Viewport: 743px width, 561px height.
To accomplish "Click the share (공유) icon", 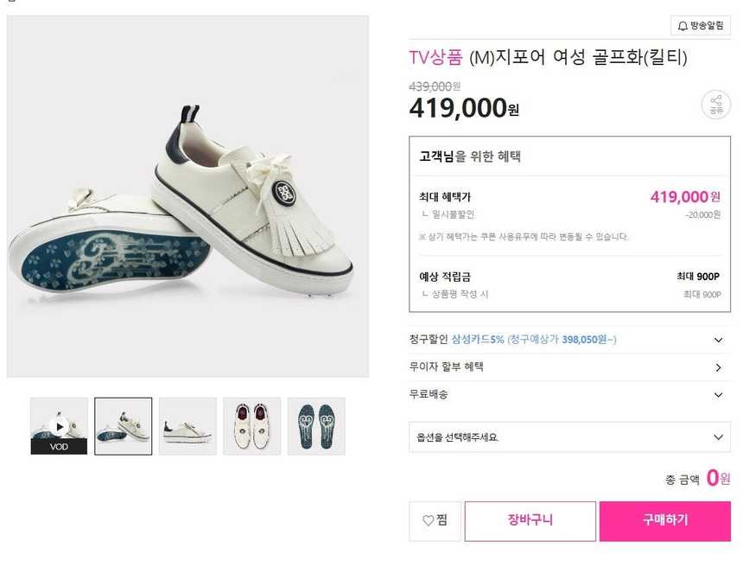I will 715,105.
